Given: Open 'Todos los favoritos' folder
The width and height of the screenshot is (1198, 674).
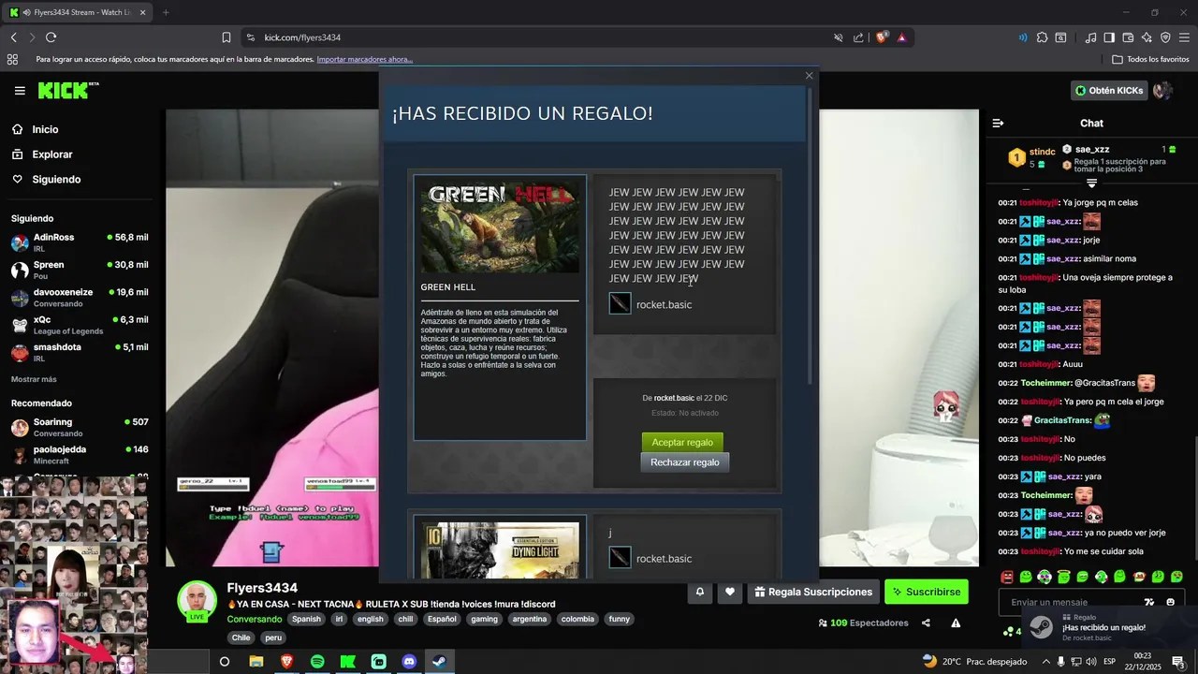Looking at the screenshot, I should [1150, 59].
